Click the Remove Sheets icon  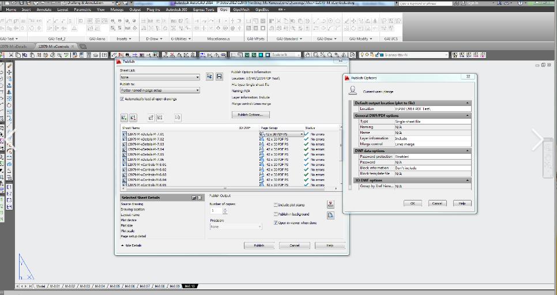(133, 118)
